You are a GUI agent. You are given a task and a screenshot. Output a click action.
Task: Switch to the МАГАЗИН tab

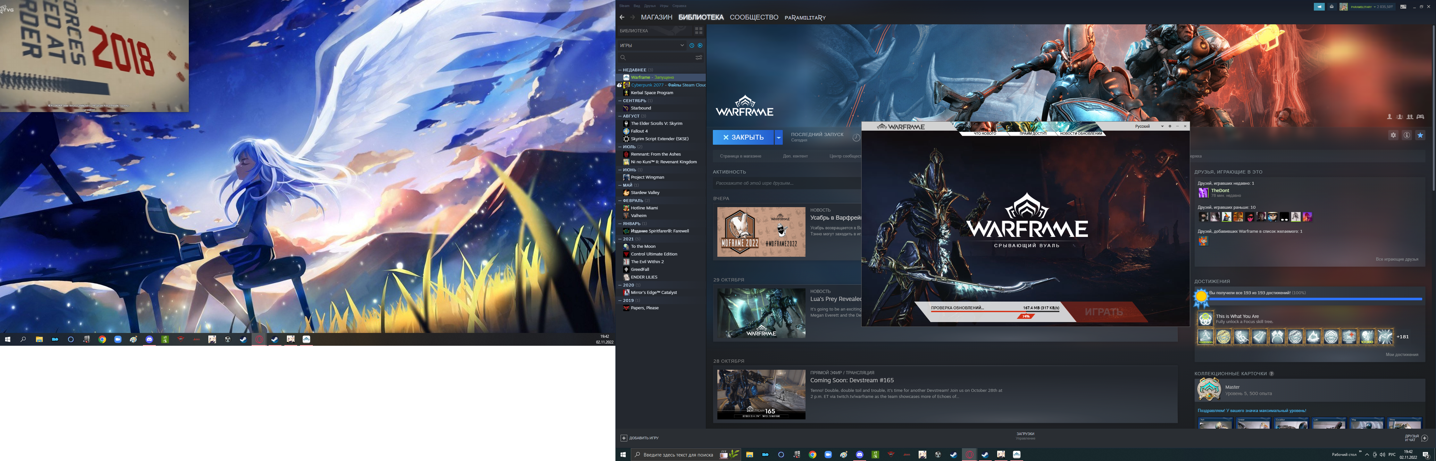[656, 17]
